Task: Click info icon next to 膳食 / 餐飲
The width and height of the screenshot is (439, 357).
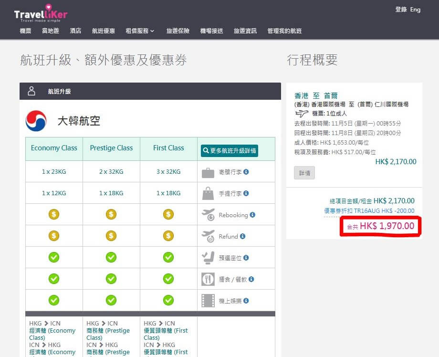Action: coord(251,279)
